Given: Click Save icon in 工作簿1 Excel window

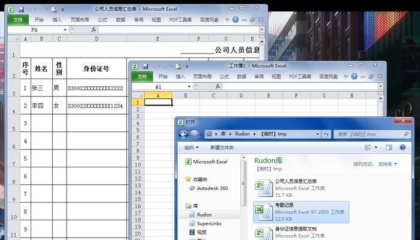Looking at the screenshot, I should (145, 66).
